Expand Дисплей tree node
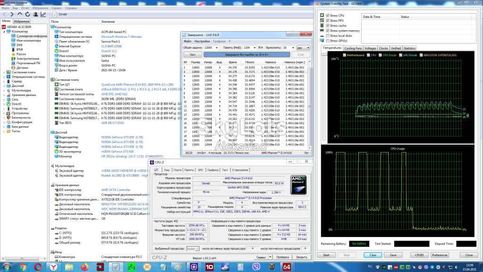 4,86
